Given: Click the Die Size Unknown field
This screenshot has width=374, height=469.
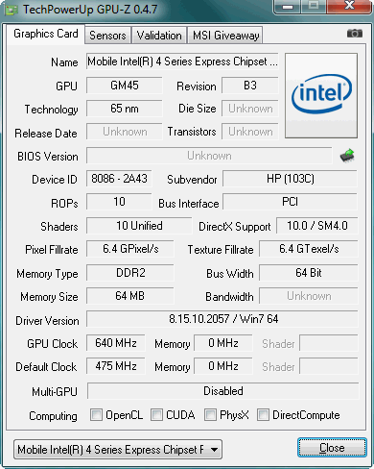Looking at the screenshot, I should coord(250,109).
